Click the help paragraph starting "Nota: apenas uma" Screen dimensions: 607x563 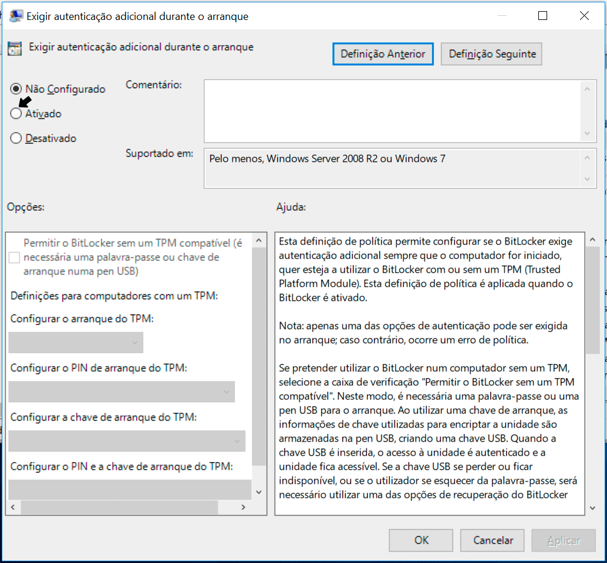coord(423,333)
